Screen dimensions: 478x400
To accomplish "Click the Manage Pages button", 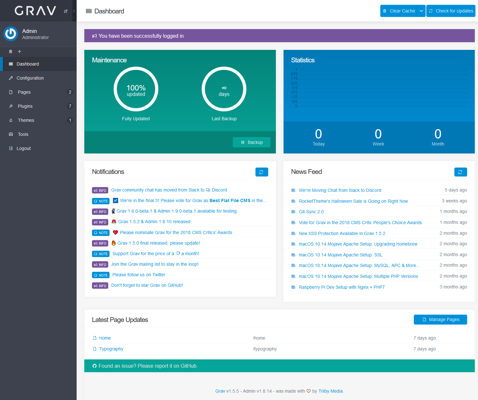I will [440, 319].
